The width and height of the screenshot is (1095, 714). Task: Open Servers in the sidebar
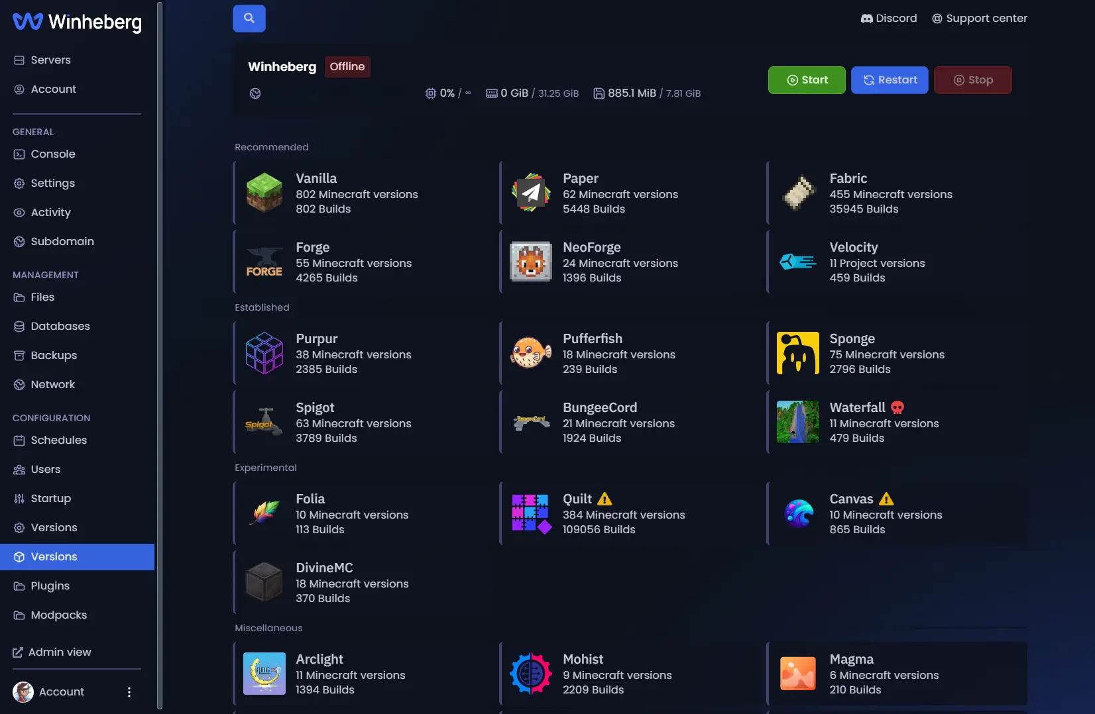[78, 60]
